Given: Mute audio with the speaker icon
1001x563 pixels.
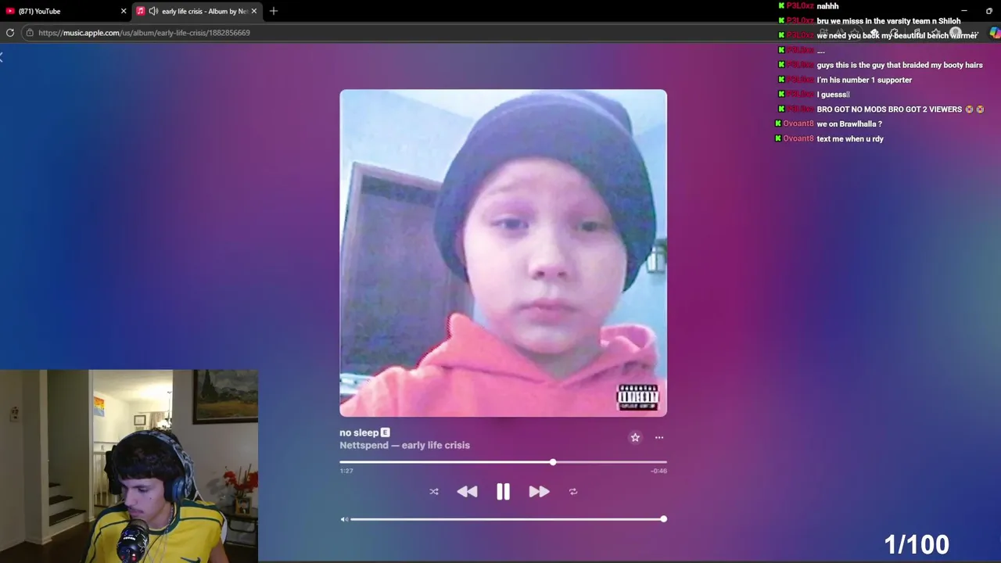Looking at the screenshot, I should [344, 519].
